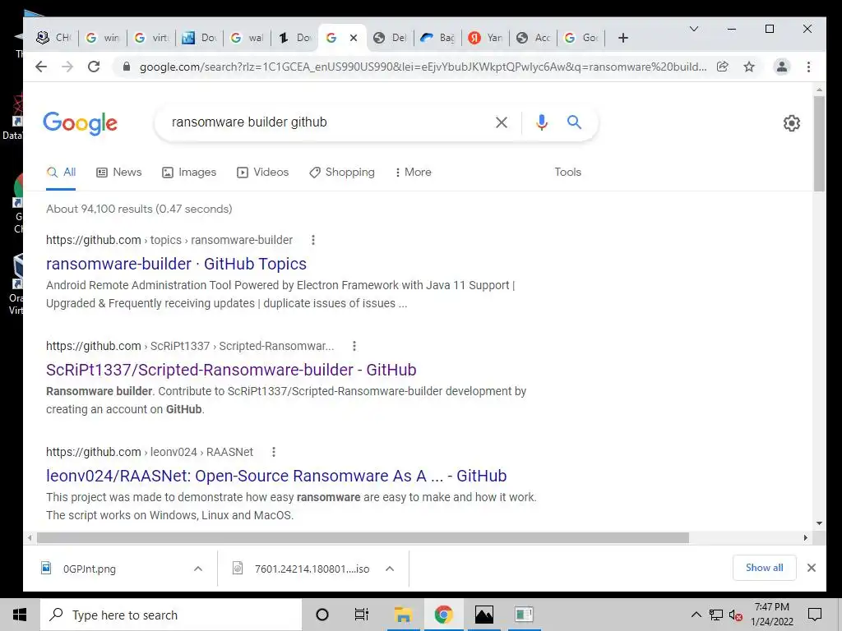This screenshot has height=631, width=842.
Task: Open Windows Start menu
Action: pyautogui.click(x=20, y=615)
